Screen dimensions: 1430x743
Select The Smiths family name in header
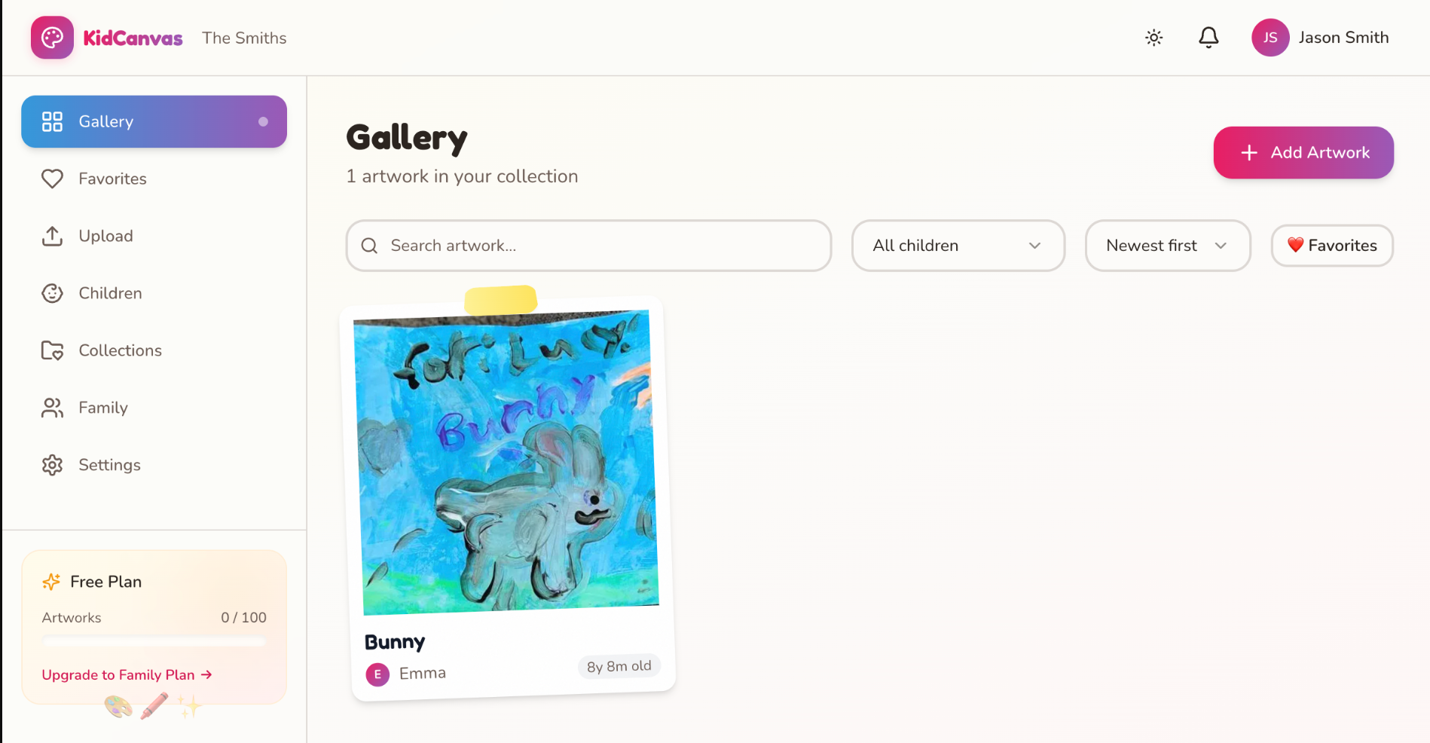pos(244,38)
